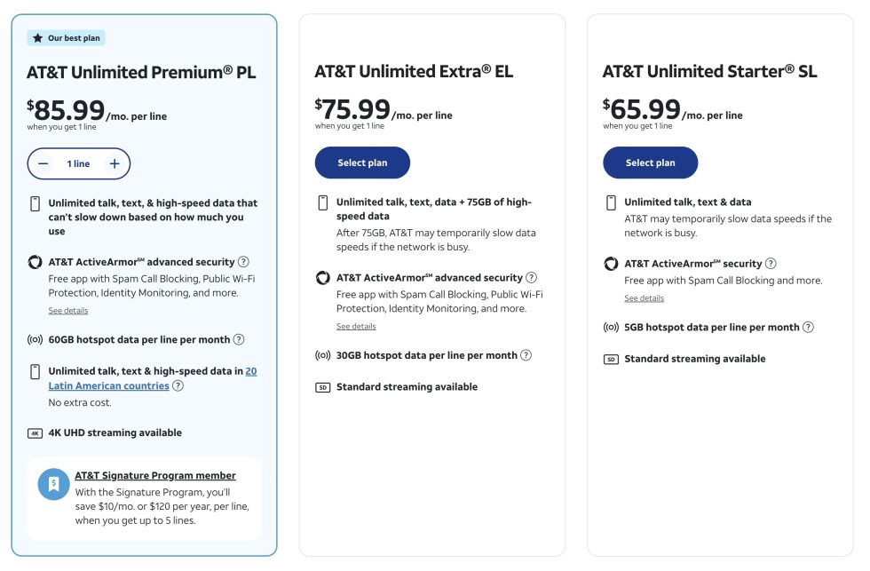Click the phone icon on Unlimited Extra plan
The height and width of the screenshot is (571, 870).
(323, 202)
